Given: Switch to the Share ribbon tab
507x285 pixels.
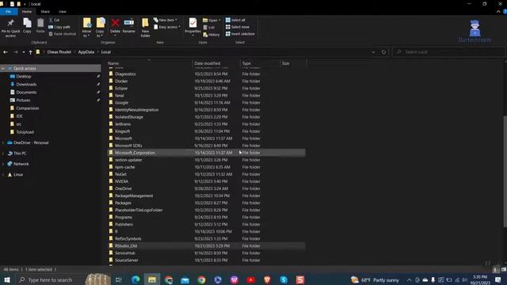Looking at the screenshot, I should point(45,12).
